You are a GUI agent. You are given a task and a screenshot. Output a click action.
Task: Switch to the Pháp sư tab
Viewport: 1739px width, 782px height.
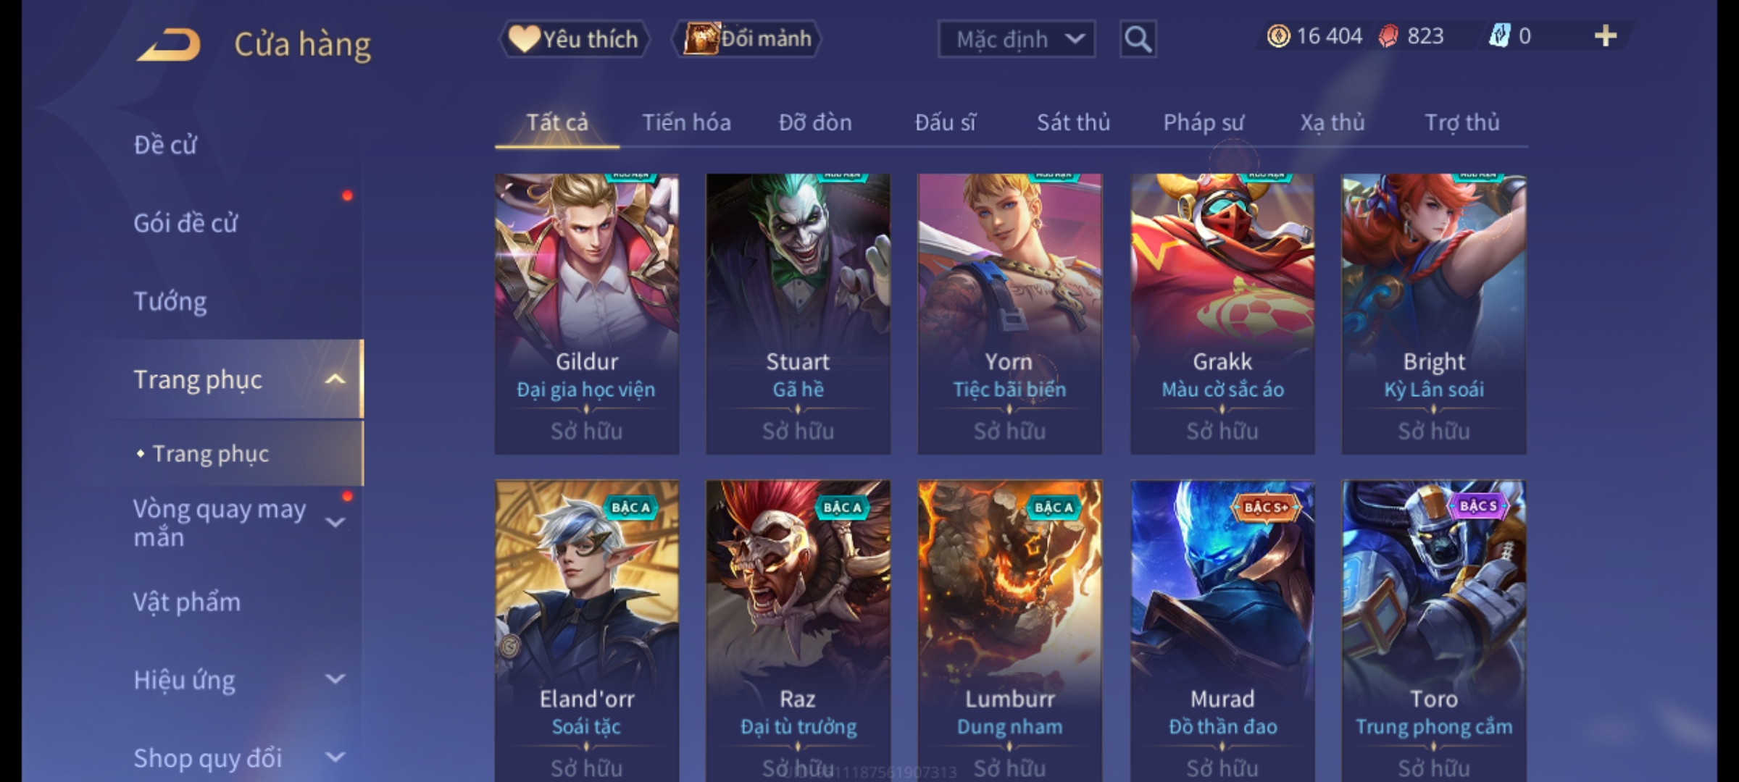click(1204, 122)
